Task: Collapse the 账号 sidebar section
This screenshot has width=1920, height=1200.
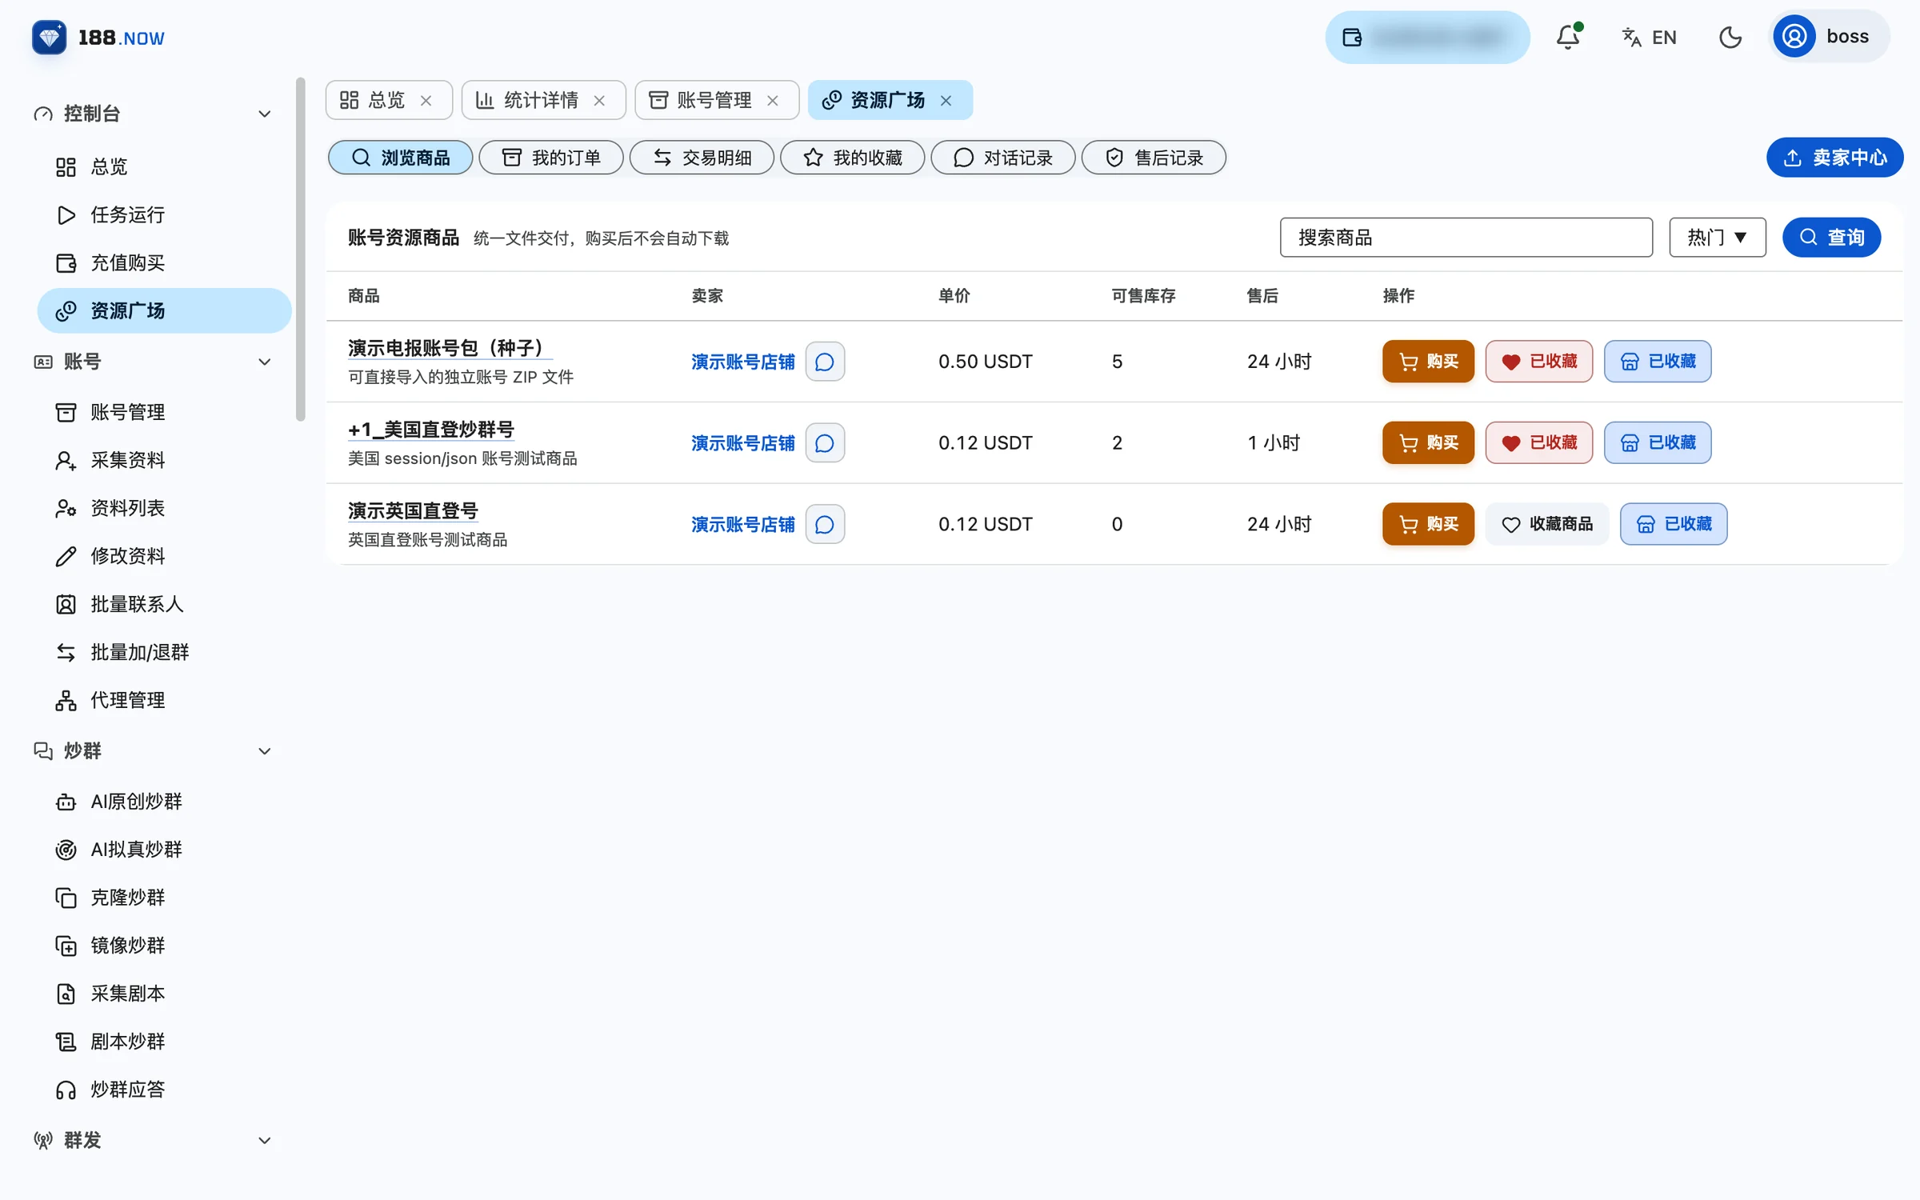Action: pos(154,362)
